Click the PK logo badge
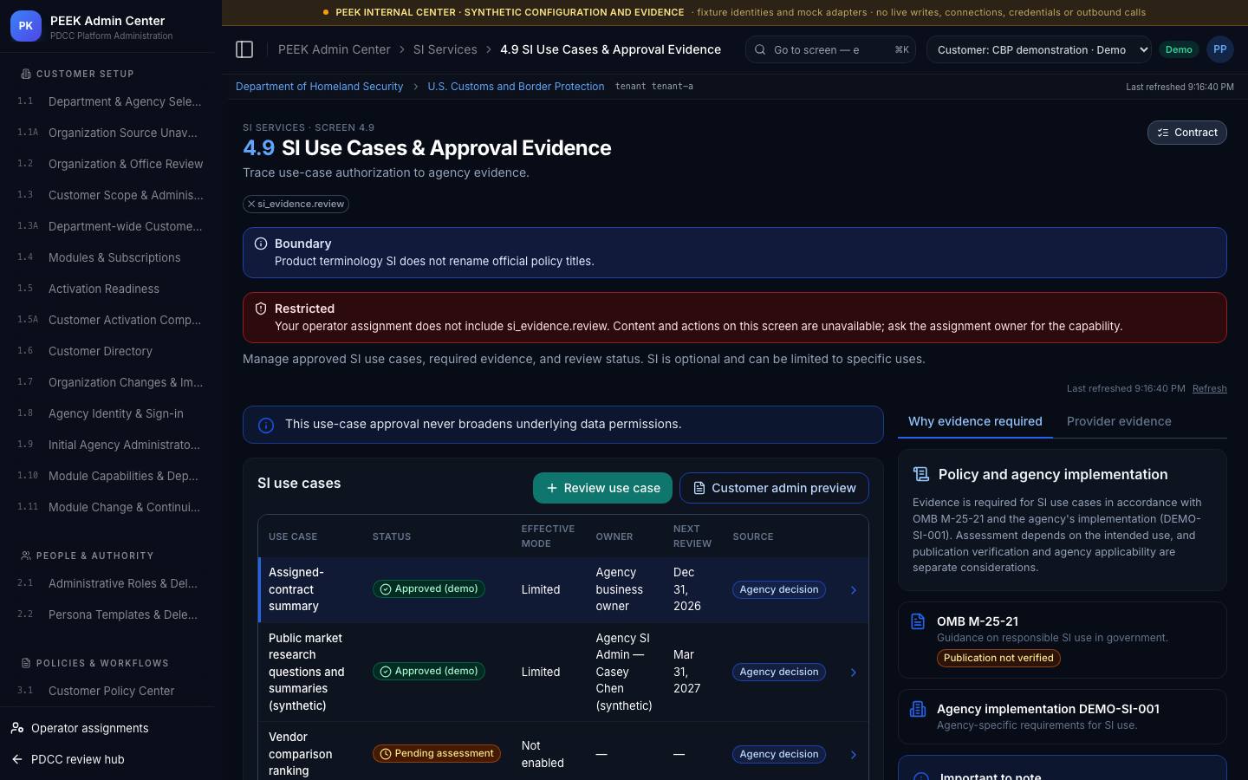This screenshot has height=780, width=1248. [25, 26]
